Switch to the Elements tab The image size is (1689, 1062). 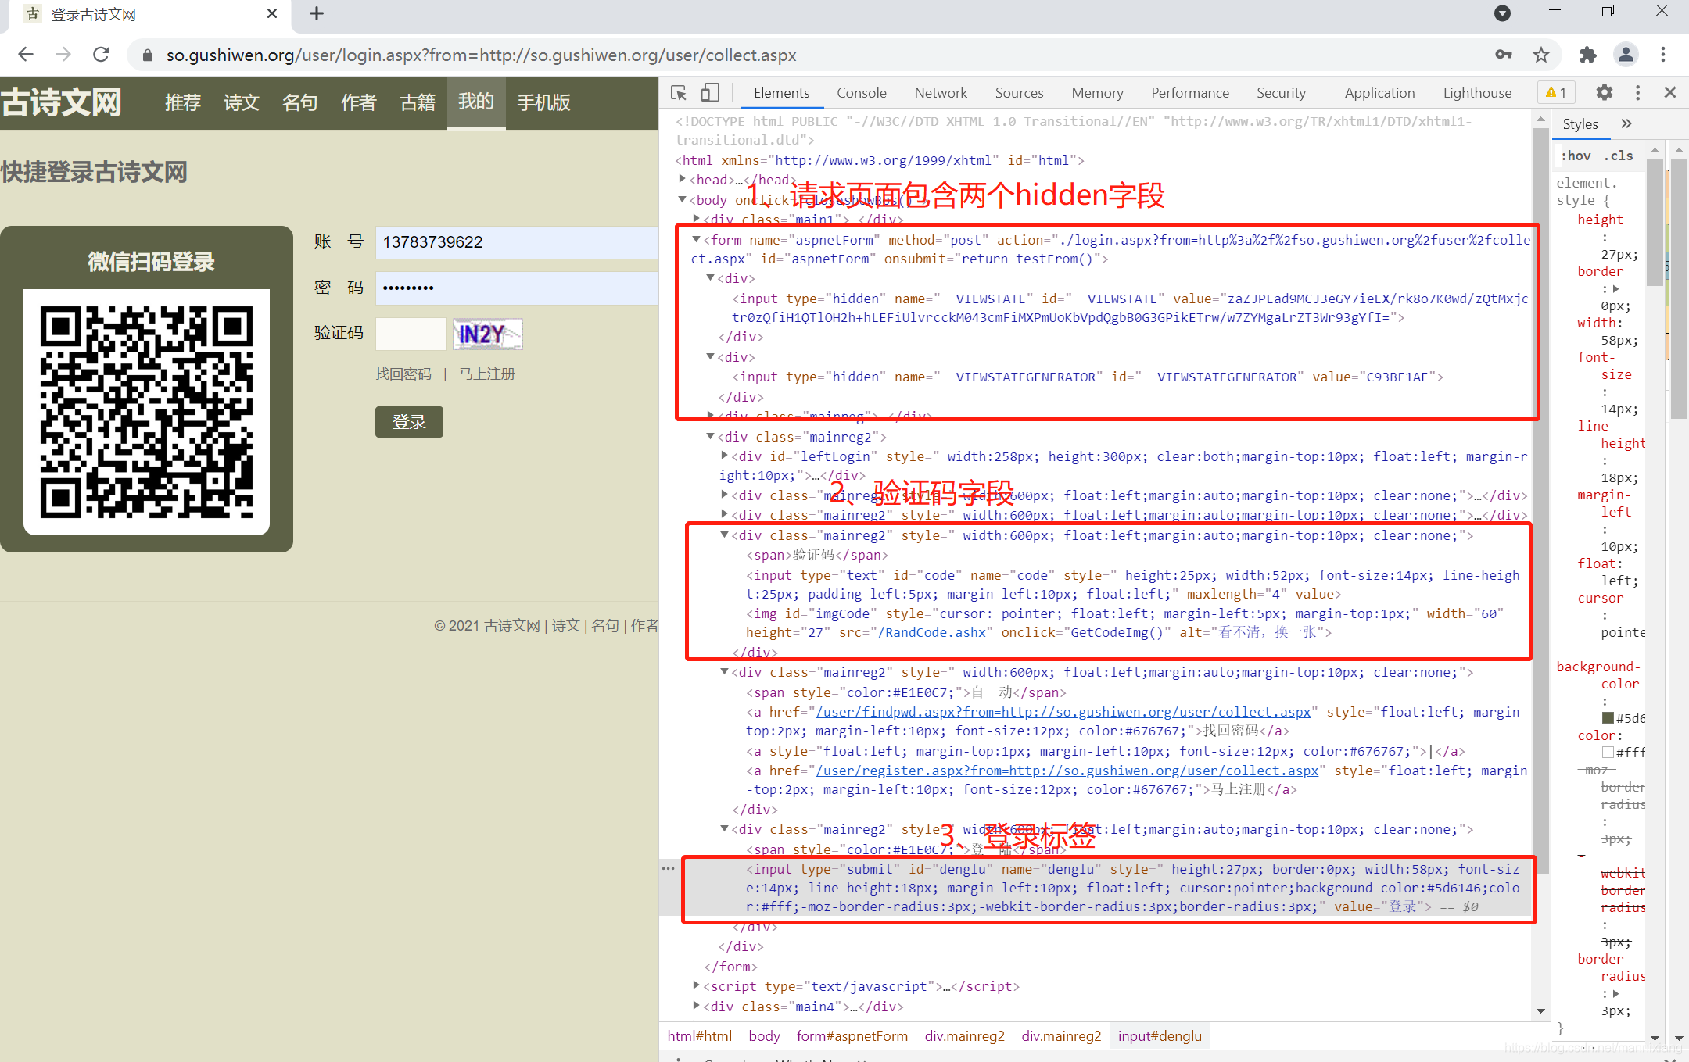[x=781, y=93]
